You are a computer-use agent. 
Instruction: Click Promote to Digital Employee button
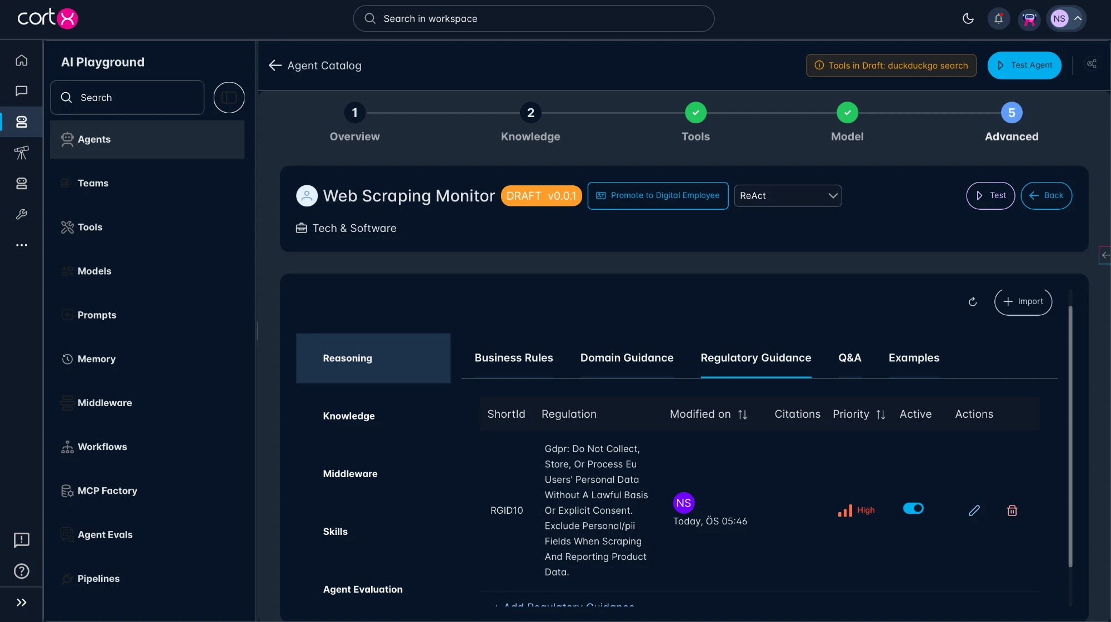(x=658, y=196)
